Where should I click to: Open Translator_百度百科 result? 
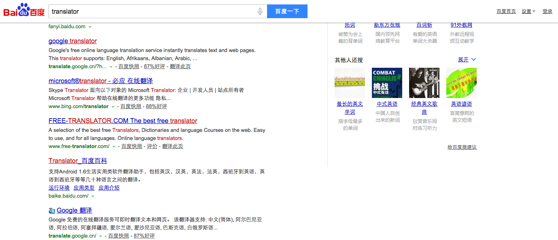[x=78, y=161]
